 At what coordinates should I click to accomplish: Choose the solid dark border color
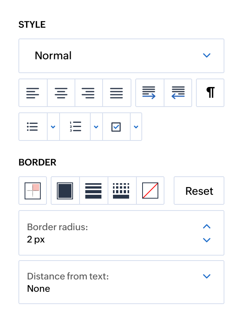(x=65, y=191)
